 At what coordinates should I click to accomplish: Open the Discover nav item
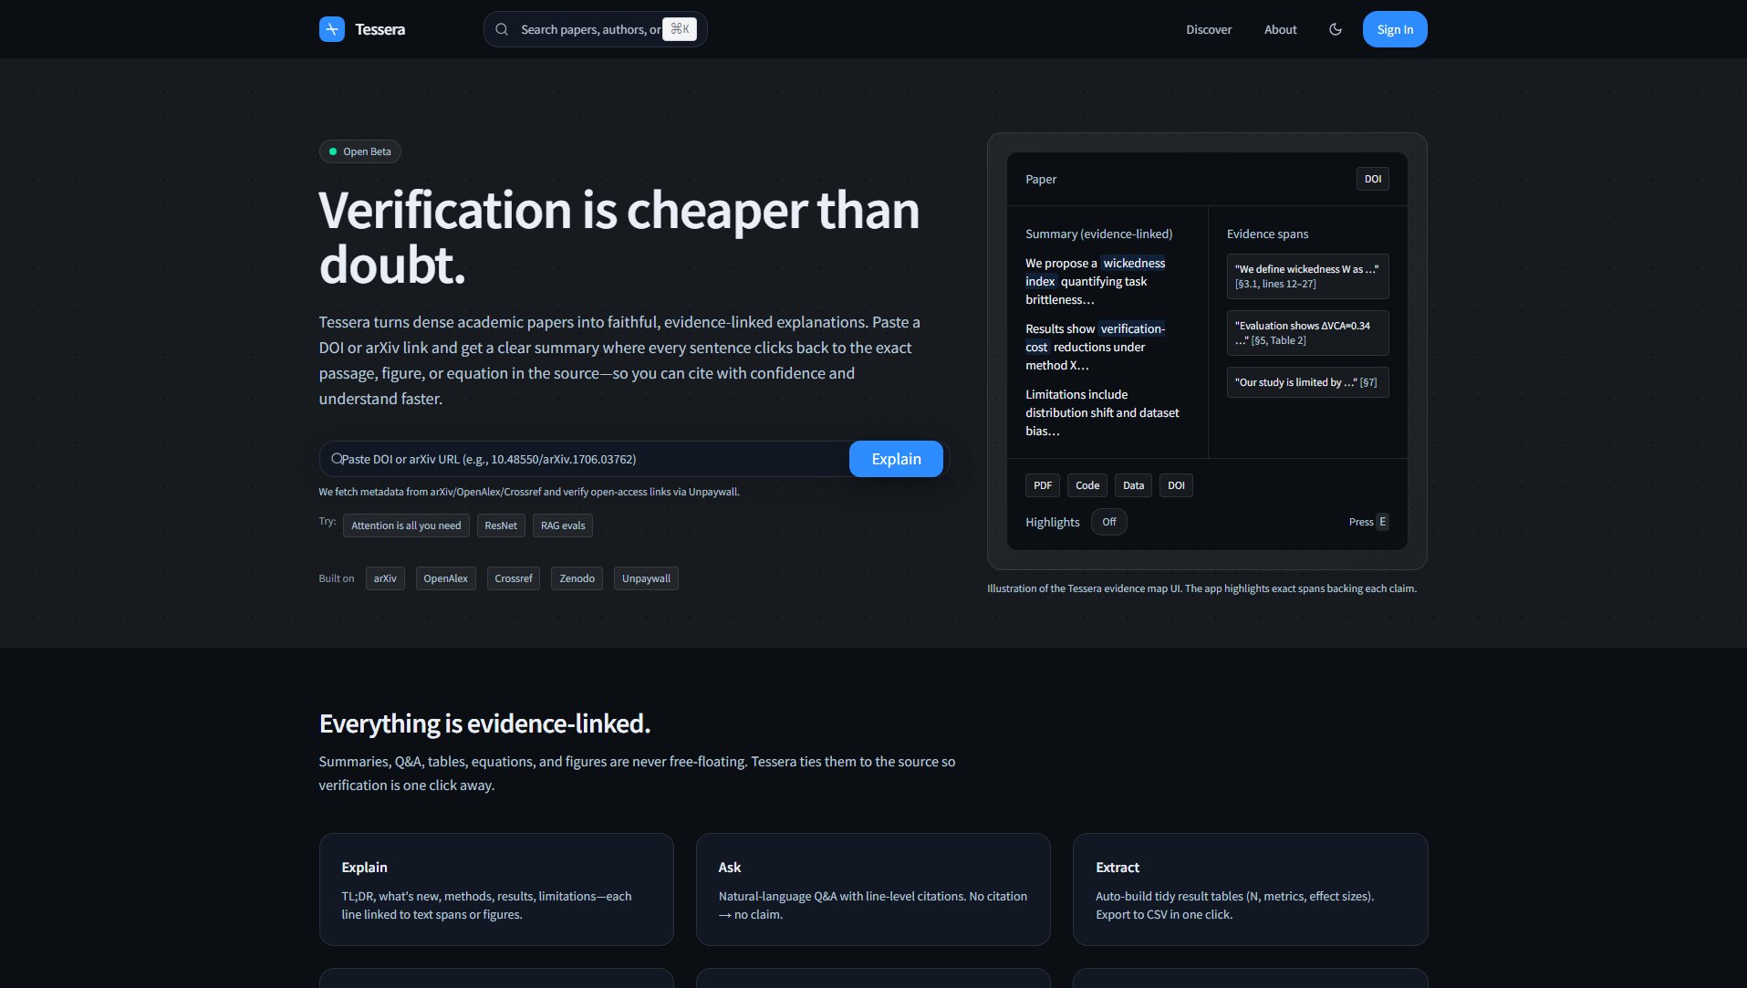1209,29
